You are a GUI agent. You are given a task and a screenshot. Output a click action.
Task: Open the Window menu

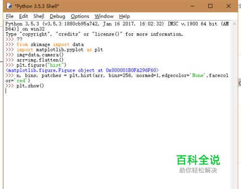click(x=104, y=16)
